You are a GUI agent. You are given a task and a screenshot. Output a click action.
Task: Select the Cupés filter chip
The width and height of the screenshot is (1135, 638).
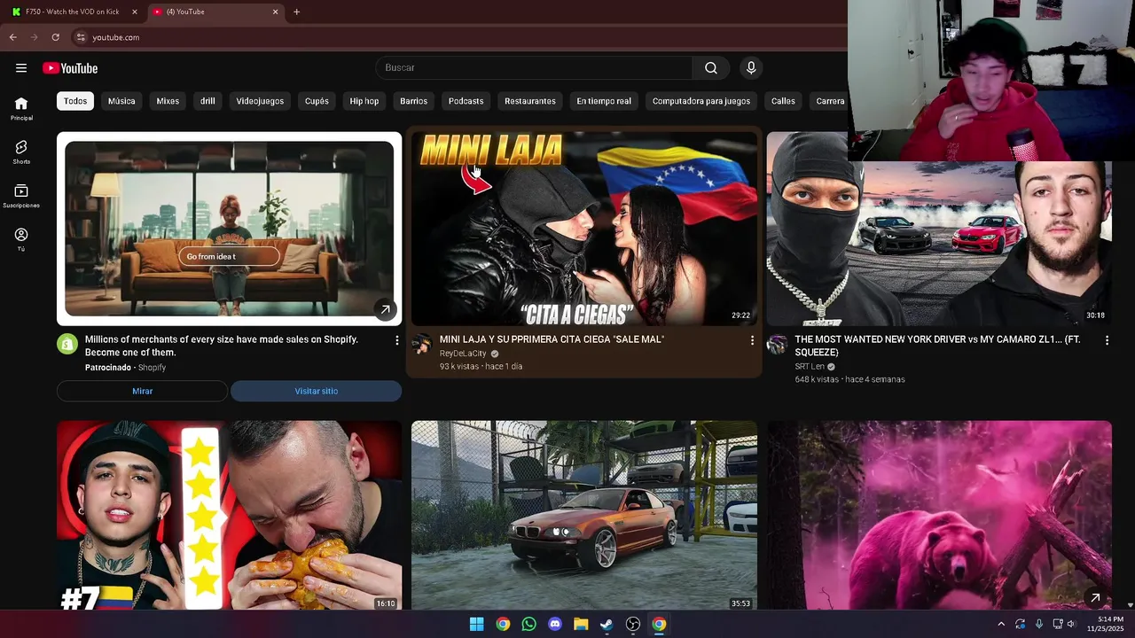[x=317, y=101]
